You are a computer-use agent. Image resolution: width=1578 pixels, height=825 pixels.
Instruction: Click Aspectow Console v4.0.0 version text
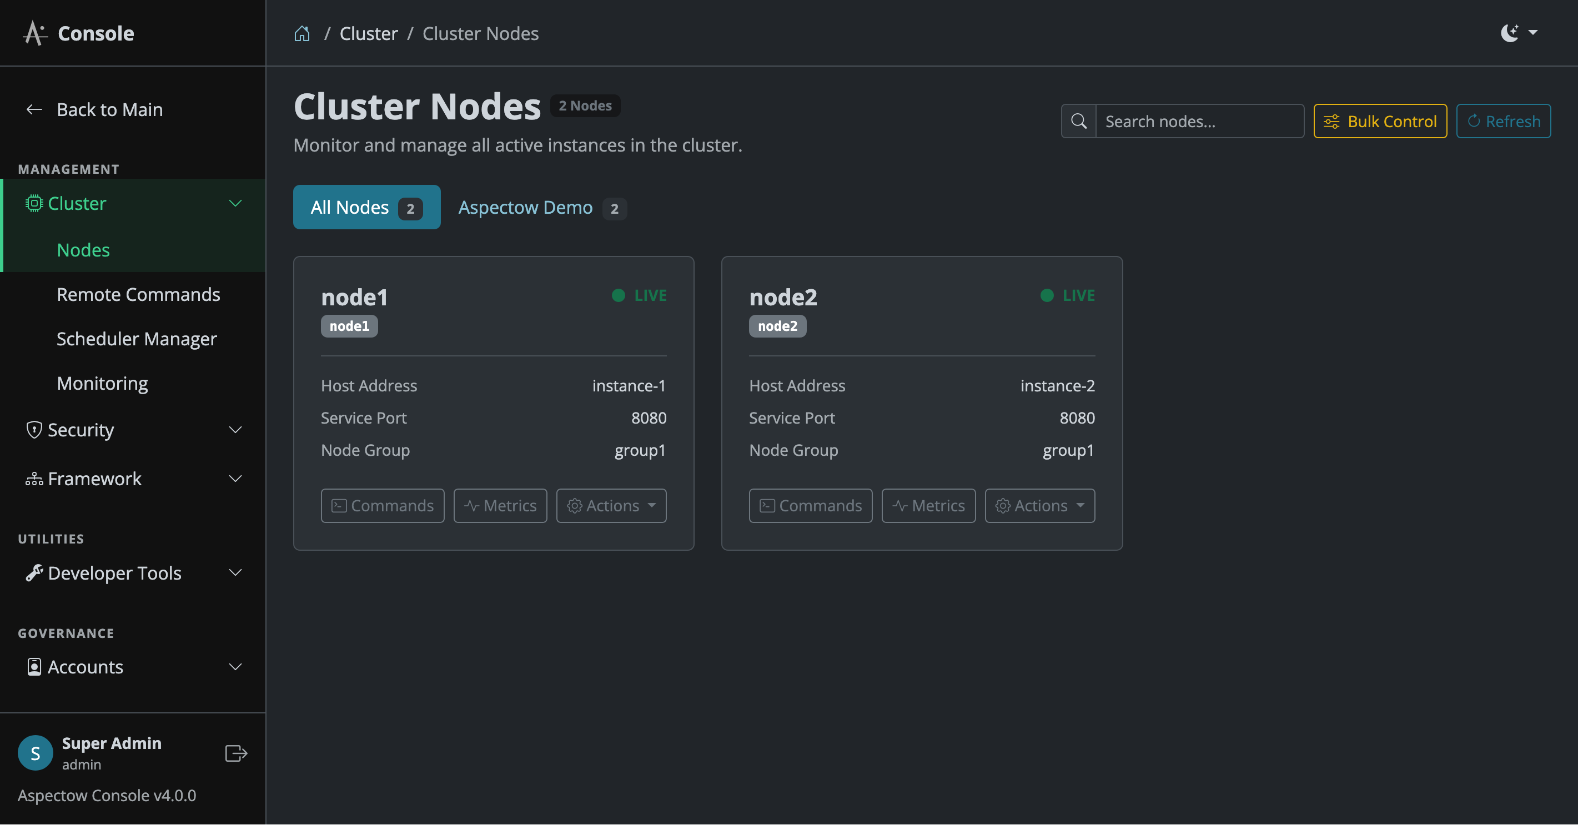coord(107,796)
